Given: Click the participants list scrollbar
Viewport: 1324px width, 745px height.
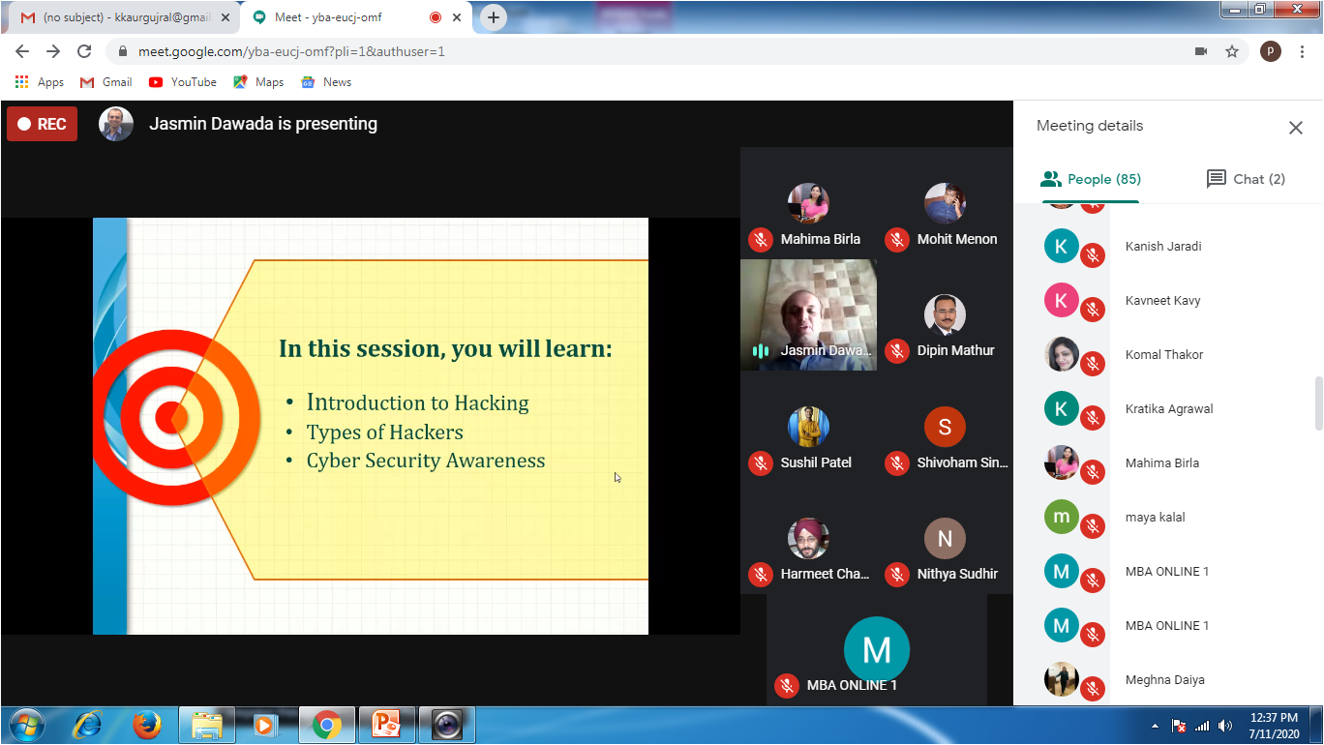Looking at the screenshot, I should coord(1317,403).
